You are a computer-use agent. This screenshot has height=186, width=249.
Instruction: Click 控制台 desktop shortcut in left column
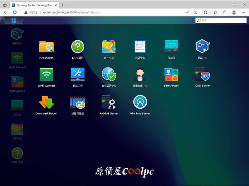tap(17, 108)
